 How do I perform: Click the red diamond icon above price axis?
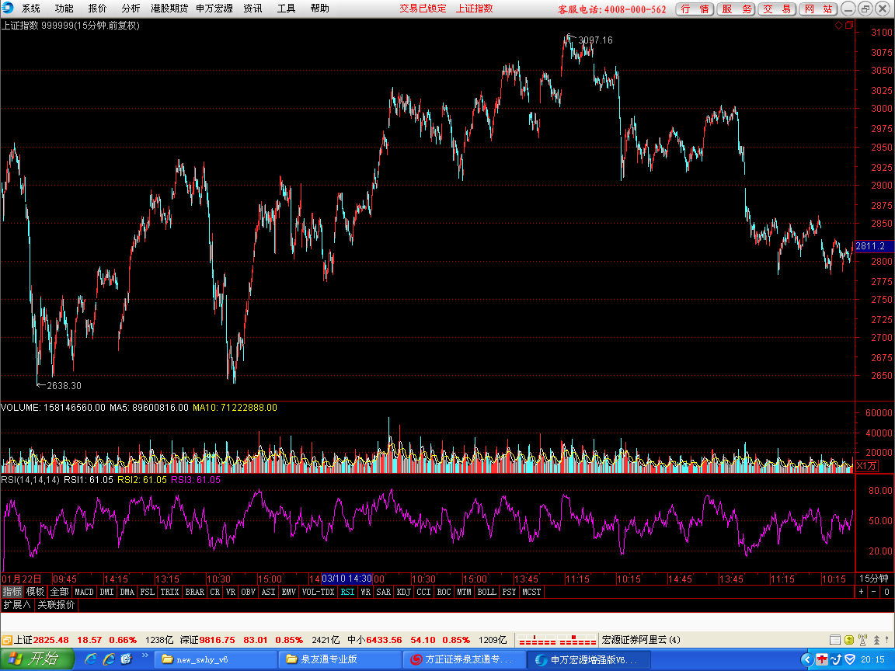[838, 25]
